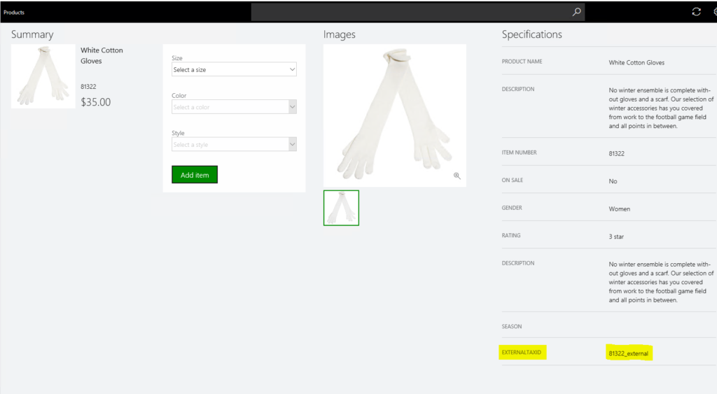Click the refresh icon in top bar
This screenshot has width=717, height=394.
pyautogui.click(x=696, y=12)
